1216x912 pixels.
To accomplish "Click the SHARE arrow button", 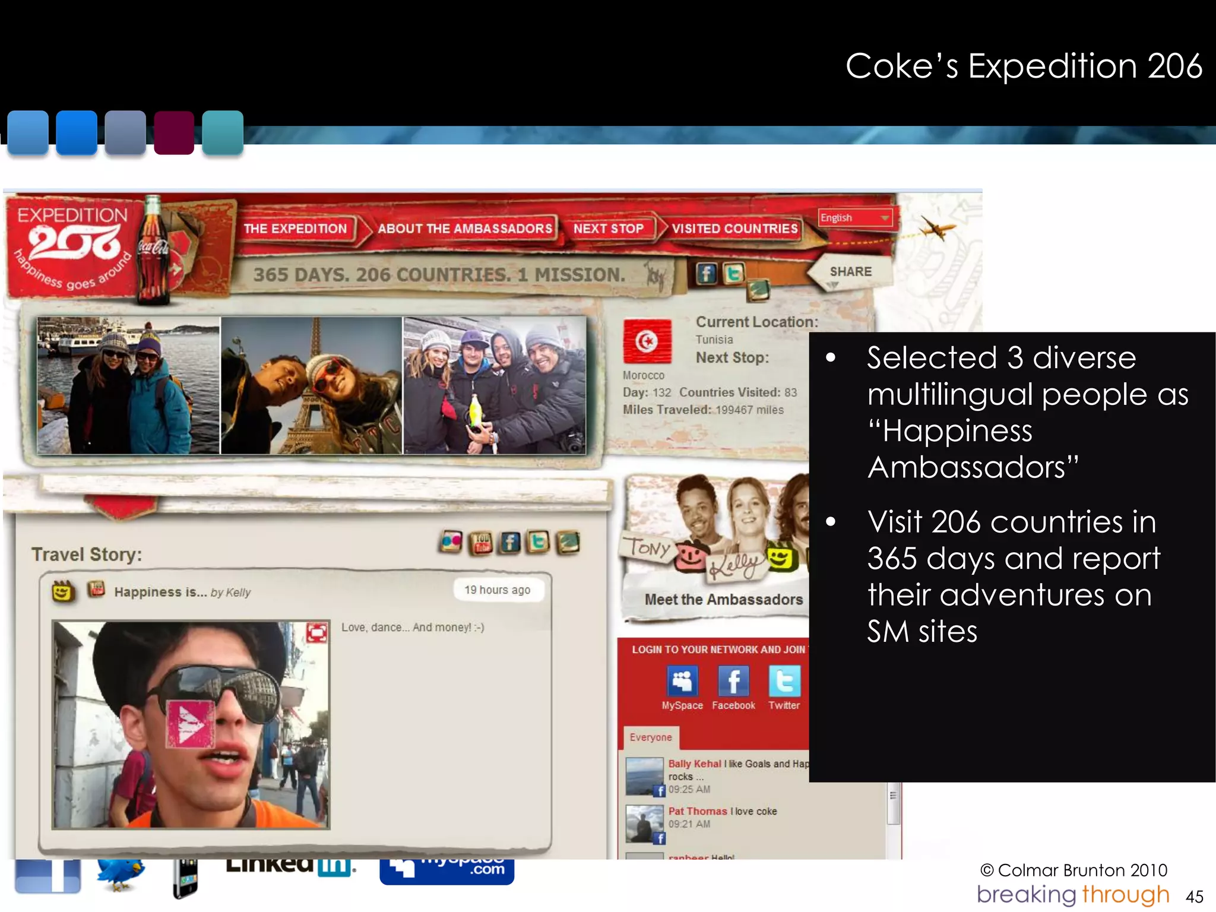I will coord(850,272).
